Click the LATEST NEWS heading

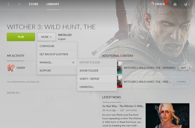111,97
